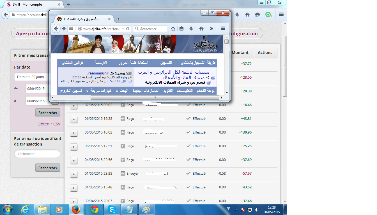377x215 pixels.
Task: Click تسجيل الخروج logout link
Action: point(71,91)
